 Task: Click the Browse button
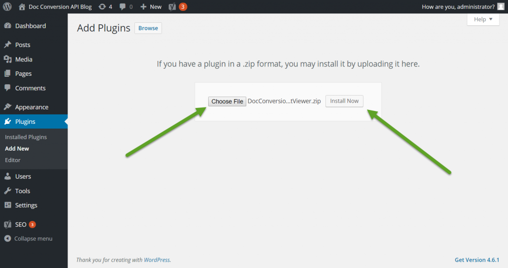[x=148, y=28]
